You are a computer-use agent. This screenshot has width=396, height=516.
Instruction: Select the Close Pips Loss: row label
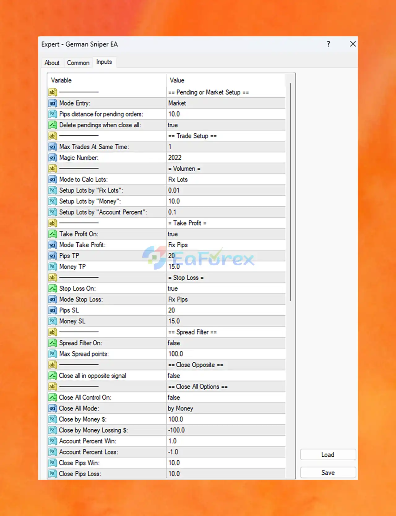pyautogui.click(x=80, y=474)
